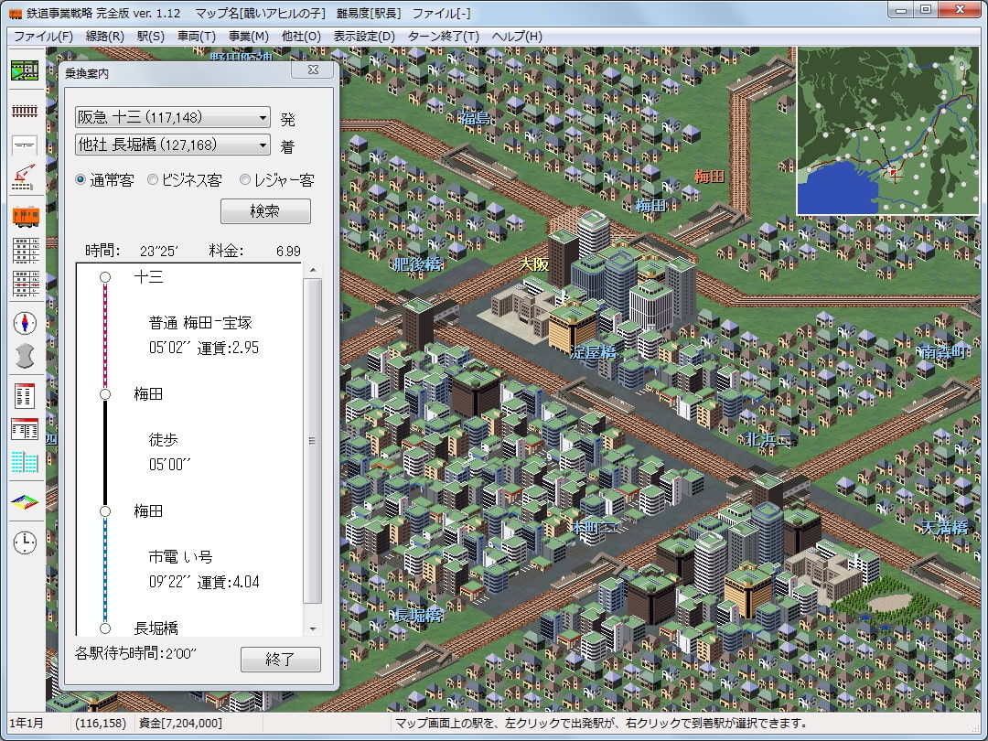The image size is (988, 741).
Task: Select the railway track laying tool
Action: point(25,111)
